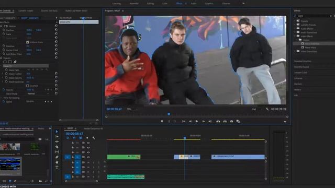This screenshot has width=335, height=188.
Task: Open the playback resolution Full dropdown
Action: [257, 109]
